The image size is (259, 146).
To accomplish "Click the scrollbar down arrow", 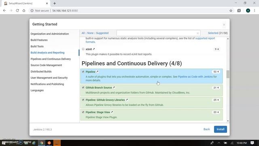I will point(228,121).
